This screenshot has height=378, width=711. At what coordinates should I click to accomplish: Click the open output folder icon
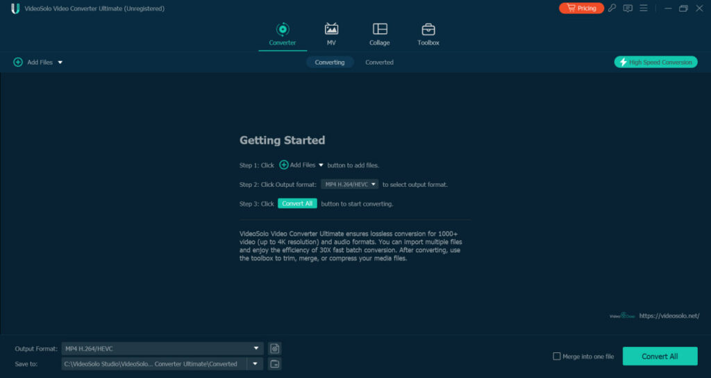pos(275,364)
